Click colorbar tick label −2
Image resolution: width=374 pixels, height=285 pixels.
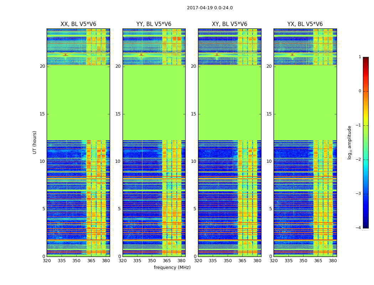(x=358, y=159)
